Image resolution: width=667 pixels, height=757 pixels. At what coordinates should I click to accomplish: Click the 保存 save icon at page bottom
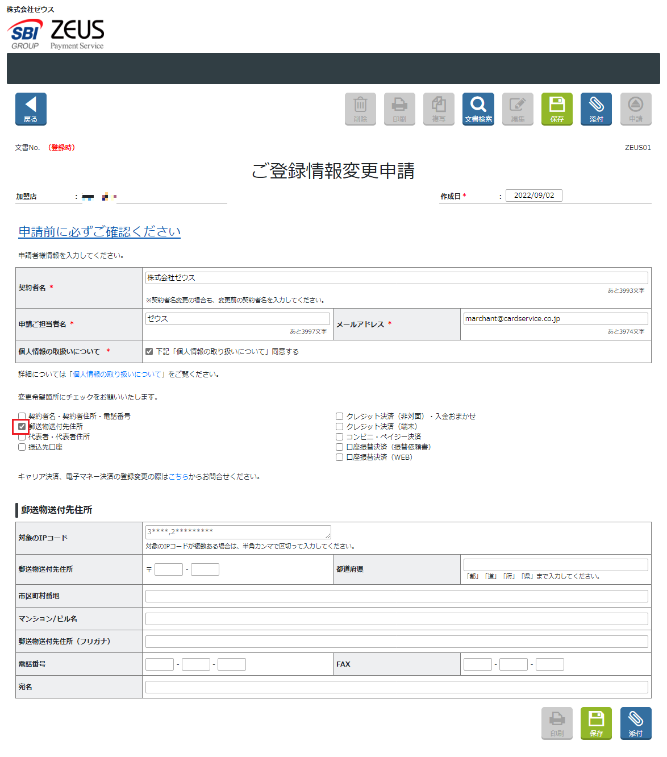click(x=595, y=723)
